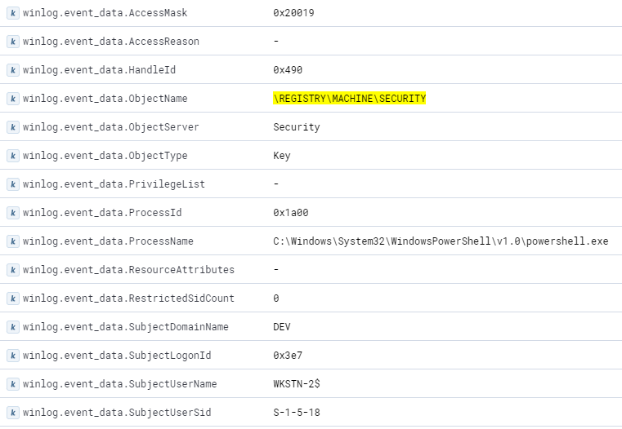Click the keyword icon beside winlog.event_data.AccessMask
The image size is (622, 429).
click(x=12, y=13)
